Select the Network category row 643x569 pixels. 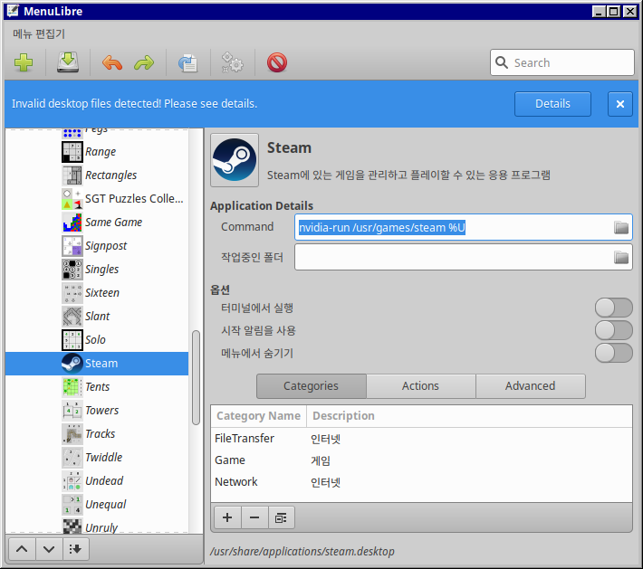421,482
